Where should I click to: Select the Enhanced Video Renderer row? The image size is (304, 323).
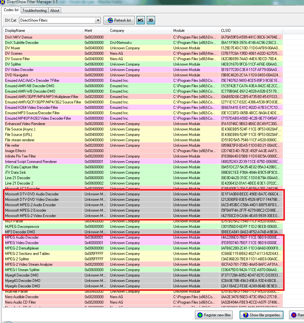coord(143,123)
